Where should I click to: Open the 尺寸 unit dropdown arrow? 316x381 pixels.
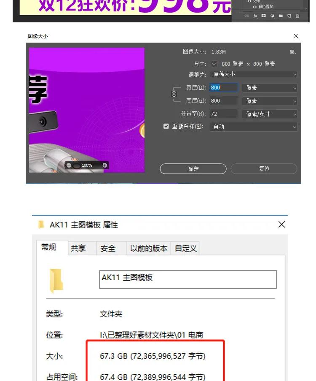tap(214, 64)
